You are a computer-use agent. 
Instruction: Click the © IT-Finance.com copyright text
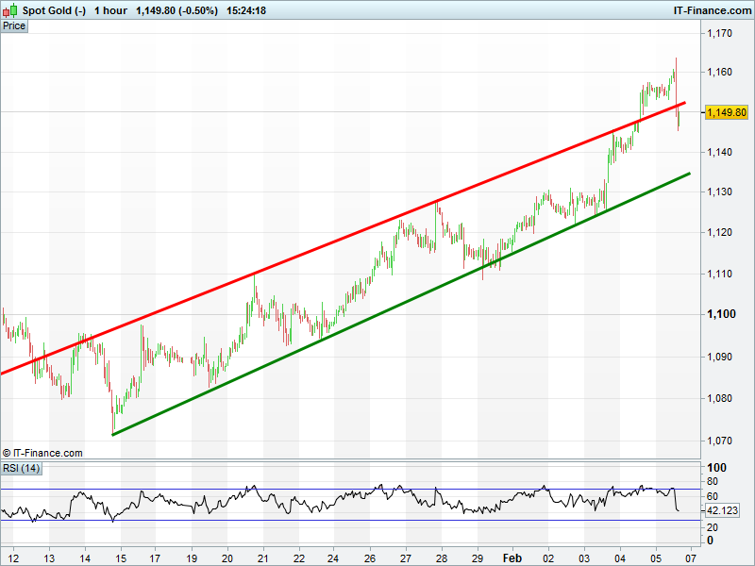[x=42, y=453]
